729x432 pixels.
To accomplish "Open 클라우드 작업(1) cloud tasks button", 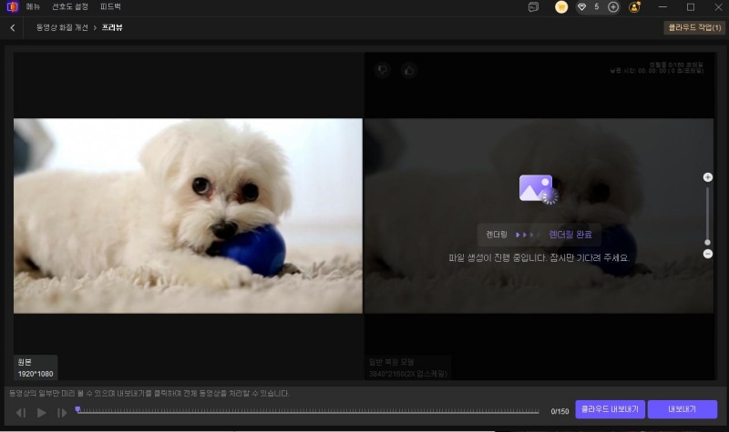I will tap(694, 28).
